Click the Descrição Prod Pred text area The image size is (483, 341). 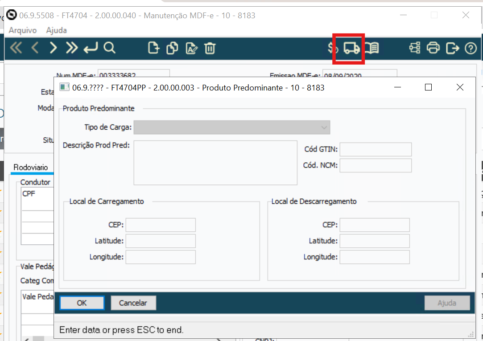pyautogui.click(x=215, y=163)
